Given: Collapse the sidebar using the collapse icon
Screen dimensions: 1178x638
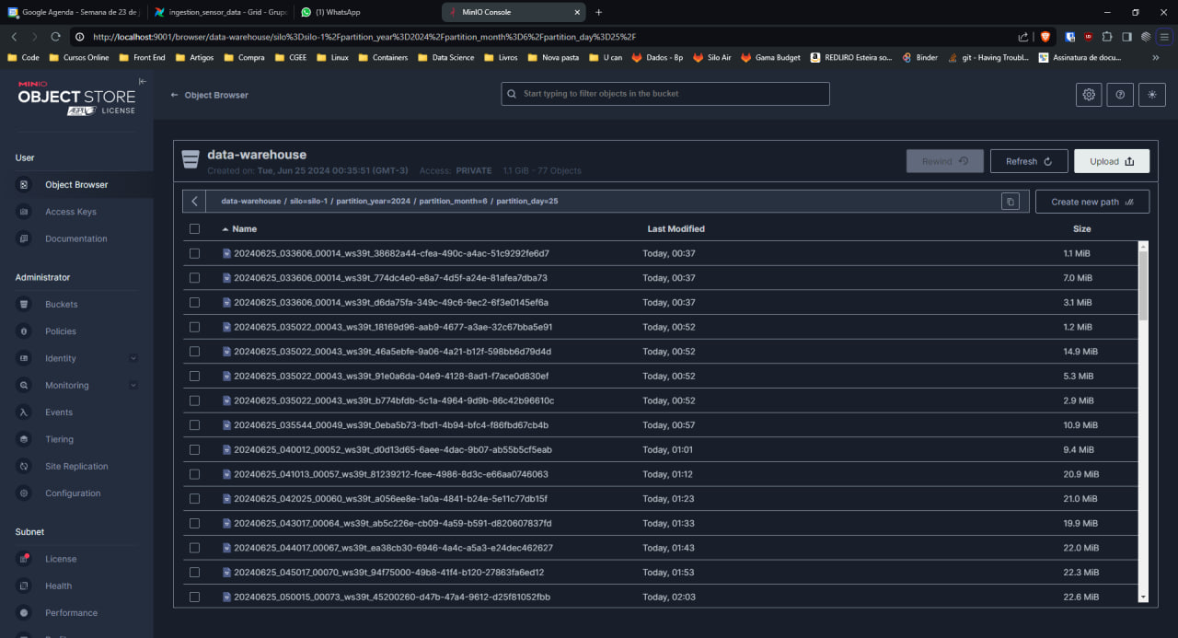Looking at the screenshot, I should (142, 82).
